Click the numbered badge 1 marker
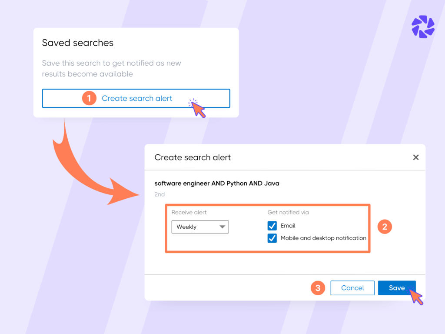 pyautogui.click(x=89, y=98)
